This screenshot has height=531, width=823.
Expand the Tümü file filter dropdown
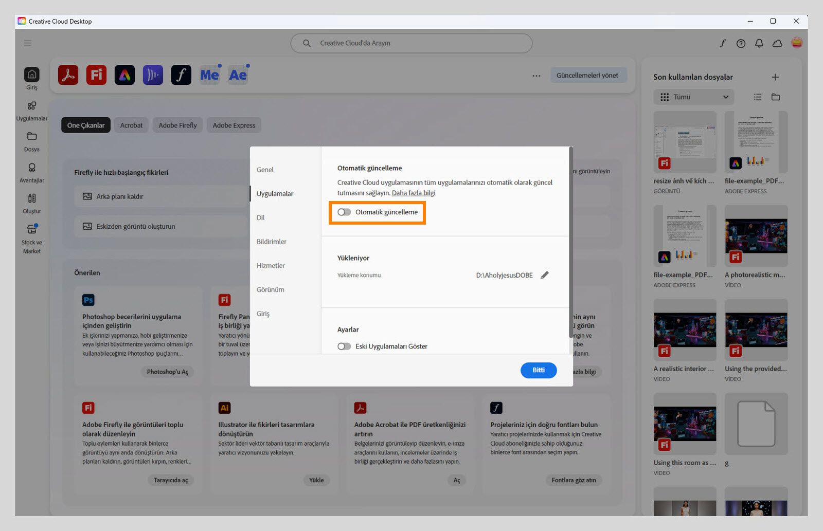pyautogui.click(x=694, y=97)
